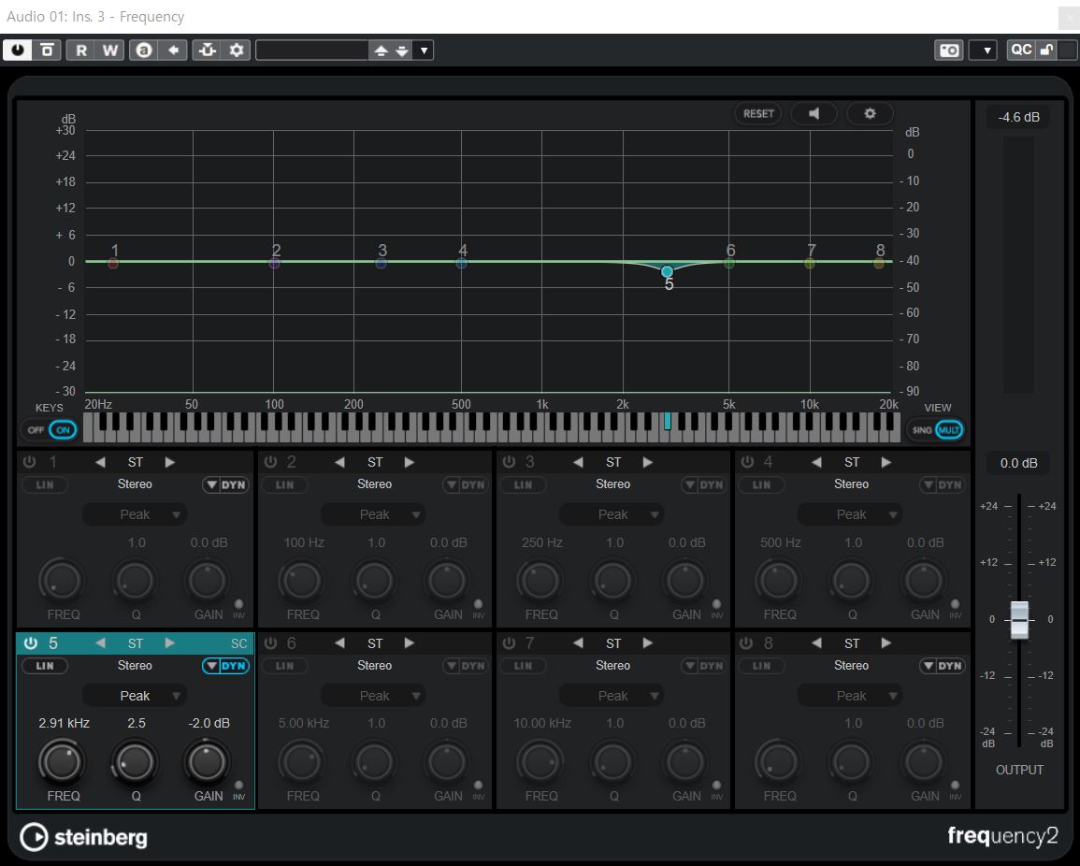
Task: Open band 5 Peak filter type dropdown
Action: [135, 696]
